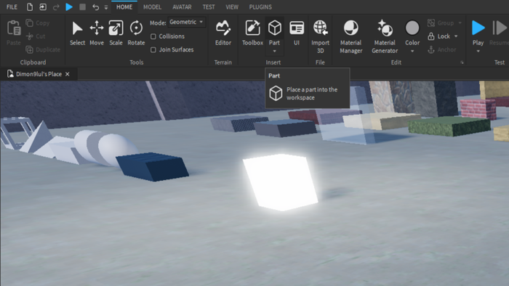Expand the Part type dropdown arrow
Viewport: 509px width, 286px height.
tap(274, 52)
